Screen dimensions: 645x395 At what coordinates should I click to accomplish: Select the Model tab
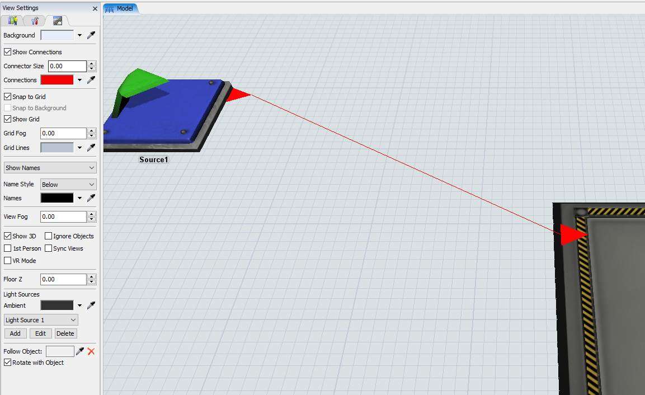(120, 8)
